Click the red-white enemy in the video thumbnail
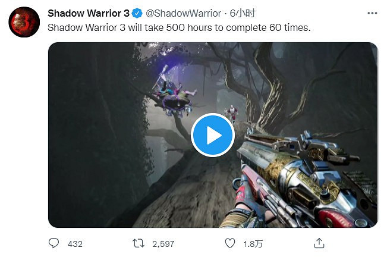Screen dimensions: 387x257 232,112
